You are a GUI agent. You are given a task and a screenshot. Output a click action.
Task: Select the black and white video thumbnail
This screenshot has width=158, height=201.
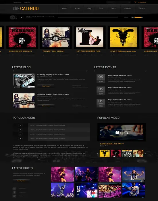coord(127,153)
